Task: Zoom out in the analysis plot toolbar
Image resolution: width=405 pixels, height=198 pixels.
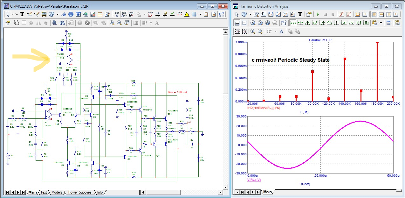Action: pos(260,32)
